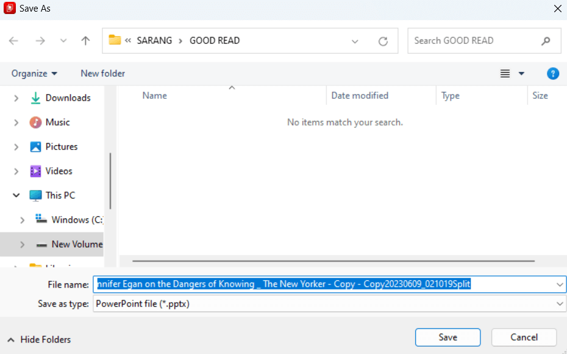
Task: Click the horizontal scrollbar in file list
Action: (332, 261)
